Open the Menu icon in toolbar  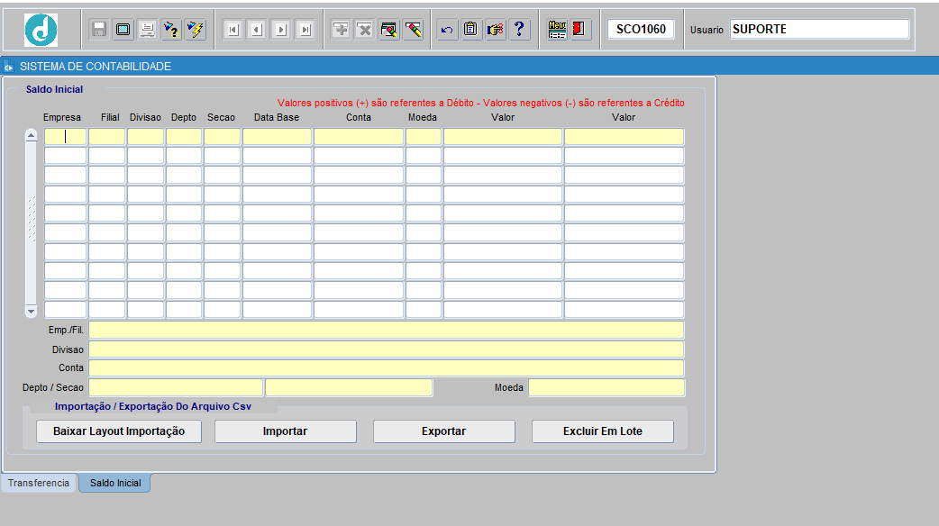tap(557, 30)
